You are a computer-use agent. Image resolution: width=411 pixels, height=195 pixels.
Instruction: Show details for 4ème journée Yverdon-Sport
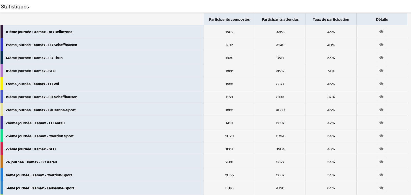(381, 175)
